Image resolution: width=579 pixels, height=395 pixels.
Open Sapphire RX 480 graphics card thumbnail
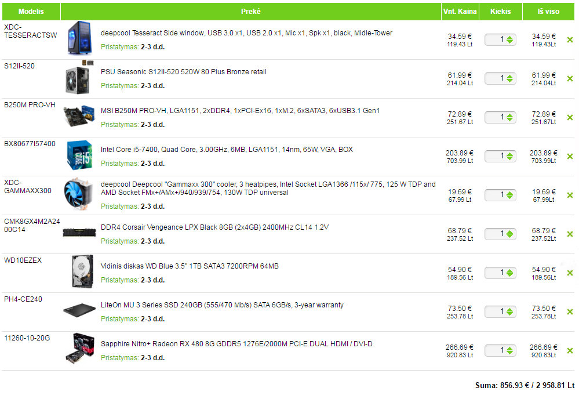click(79, 349)
